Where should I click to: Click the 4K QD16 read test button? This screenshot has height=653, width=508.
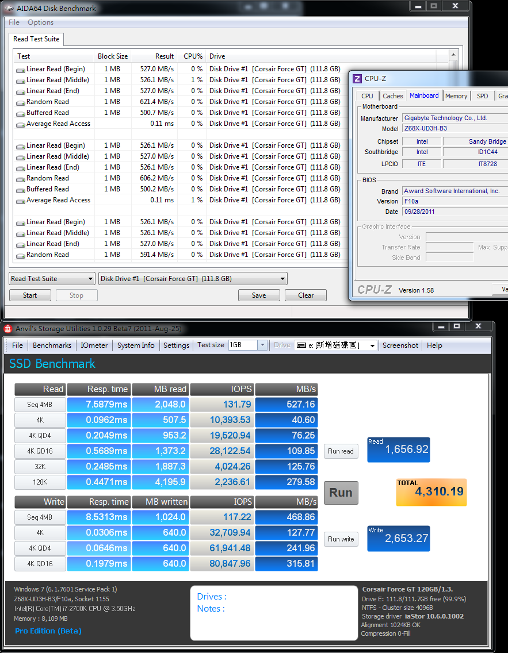40,451
